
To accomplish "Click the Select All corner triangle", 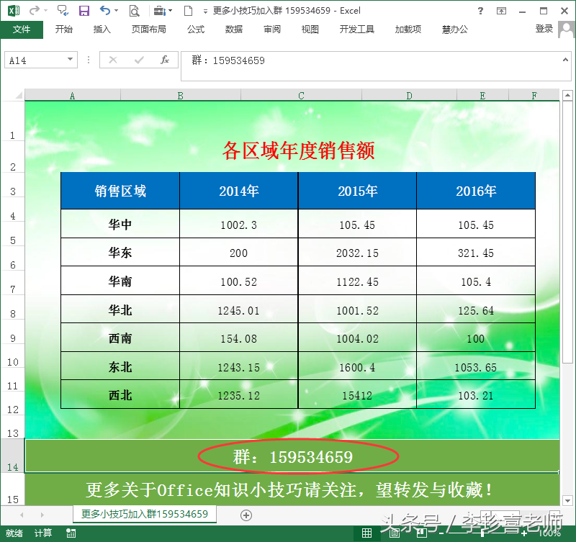I will tap(19, 96).
